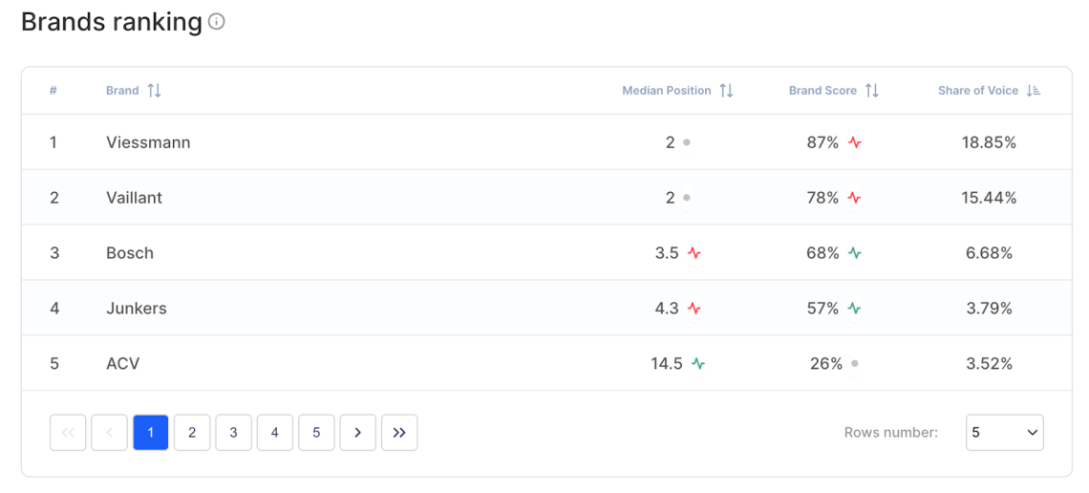Screen dimensions: 1089x493
Task: Click the next page arrow
Action: [x=357, y=433]
